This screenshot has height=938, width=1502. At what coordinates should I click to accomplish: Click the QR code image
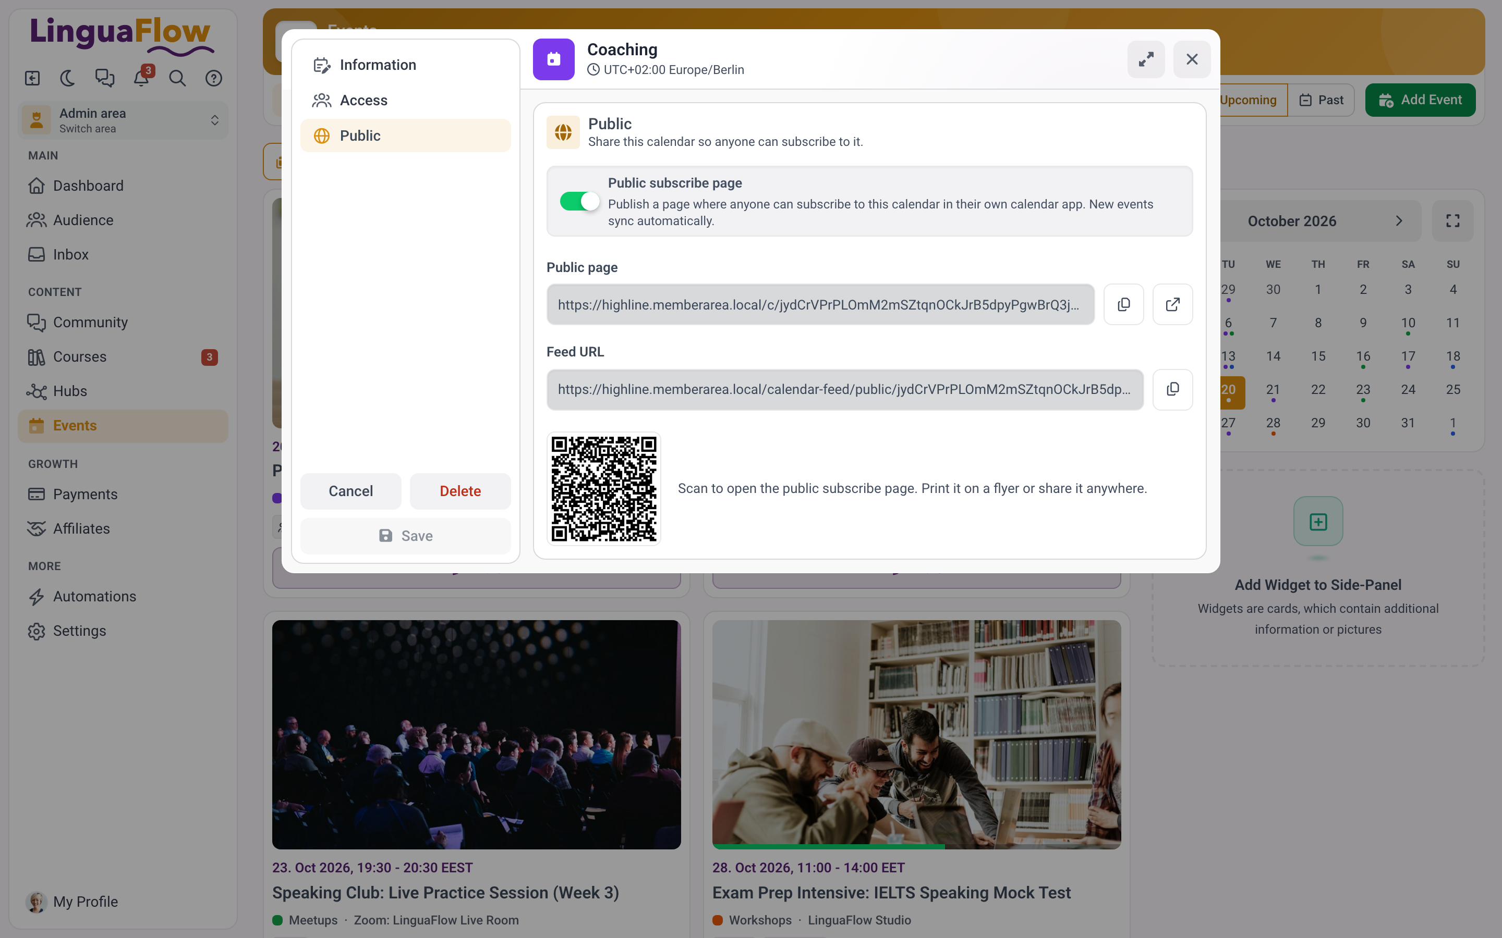(603, 489)
